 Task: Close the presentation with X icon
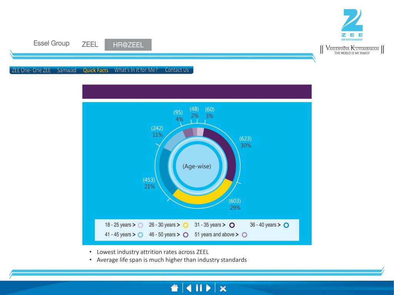point(223,288)
